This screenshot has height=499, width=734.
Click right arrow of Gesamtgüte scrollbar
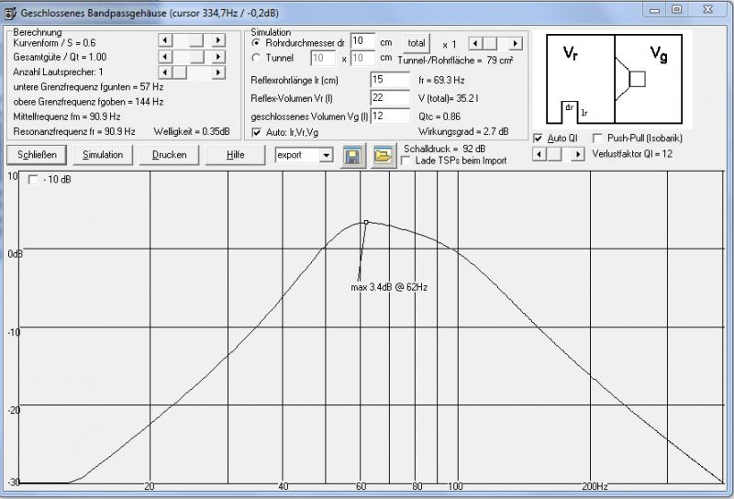(x=218, y=56)
